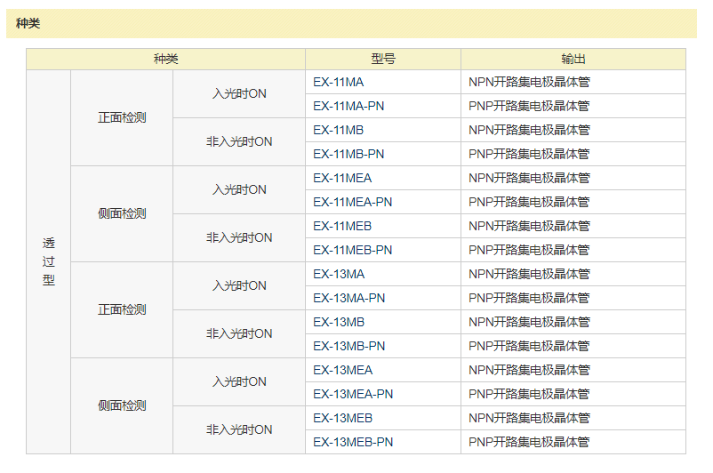
Task: Click the 透过型 category cell
Action: [48, 261]
